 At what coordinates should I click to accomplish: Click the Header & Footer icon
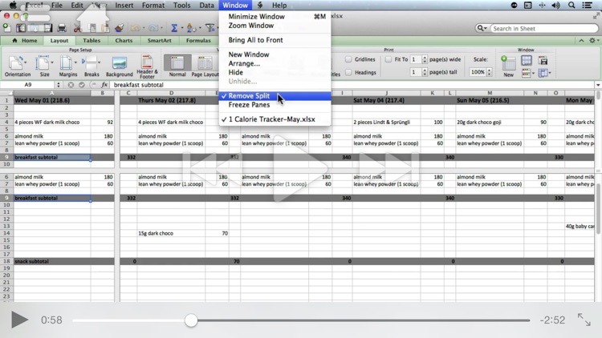coord(147,62)
